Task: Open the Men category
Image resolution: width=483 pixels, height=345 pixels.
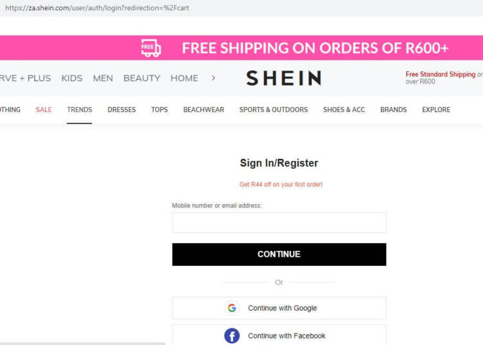Action: tap(103, 79)
